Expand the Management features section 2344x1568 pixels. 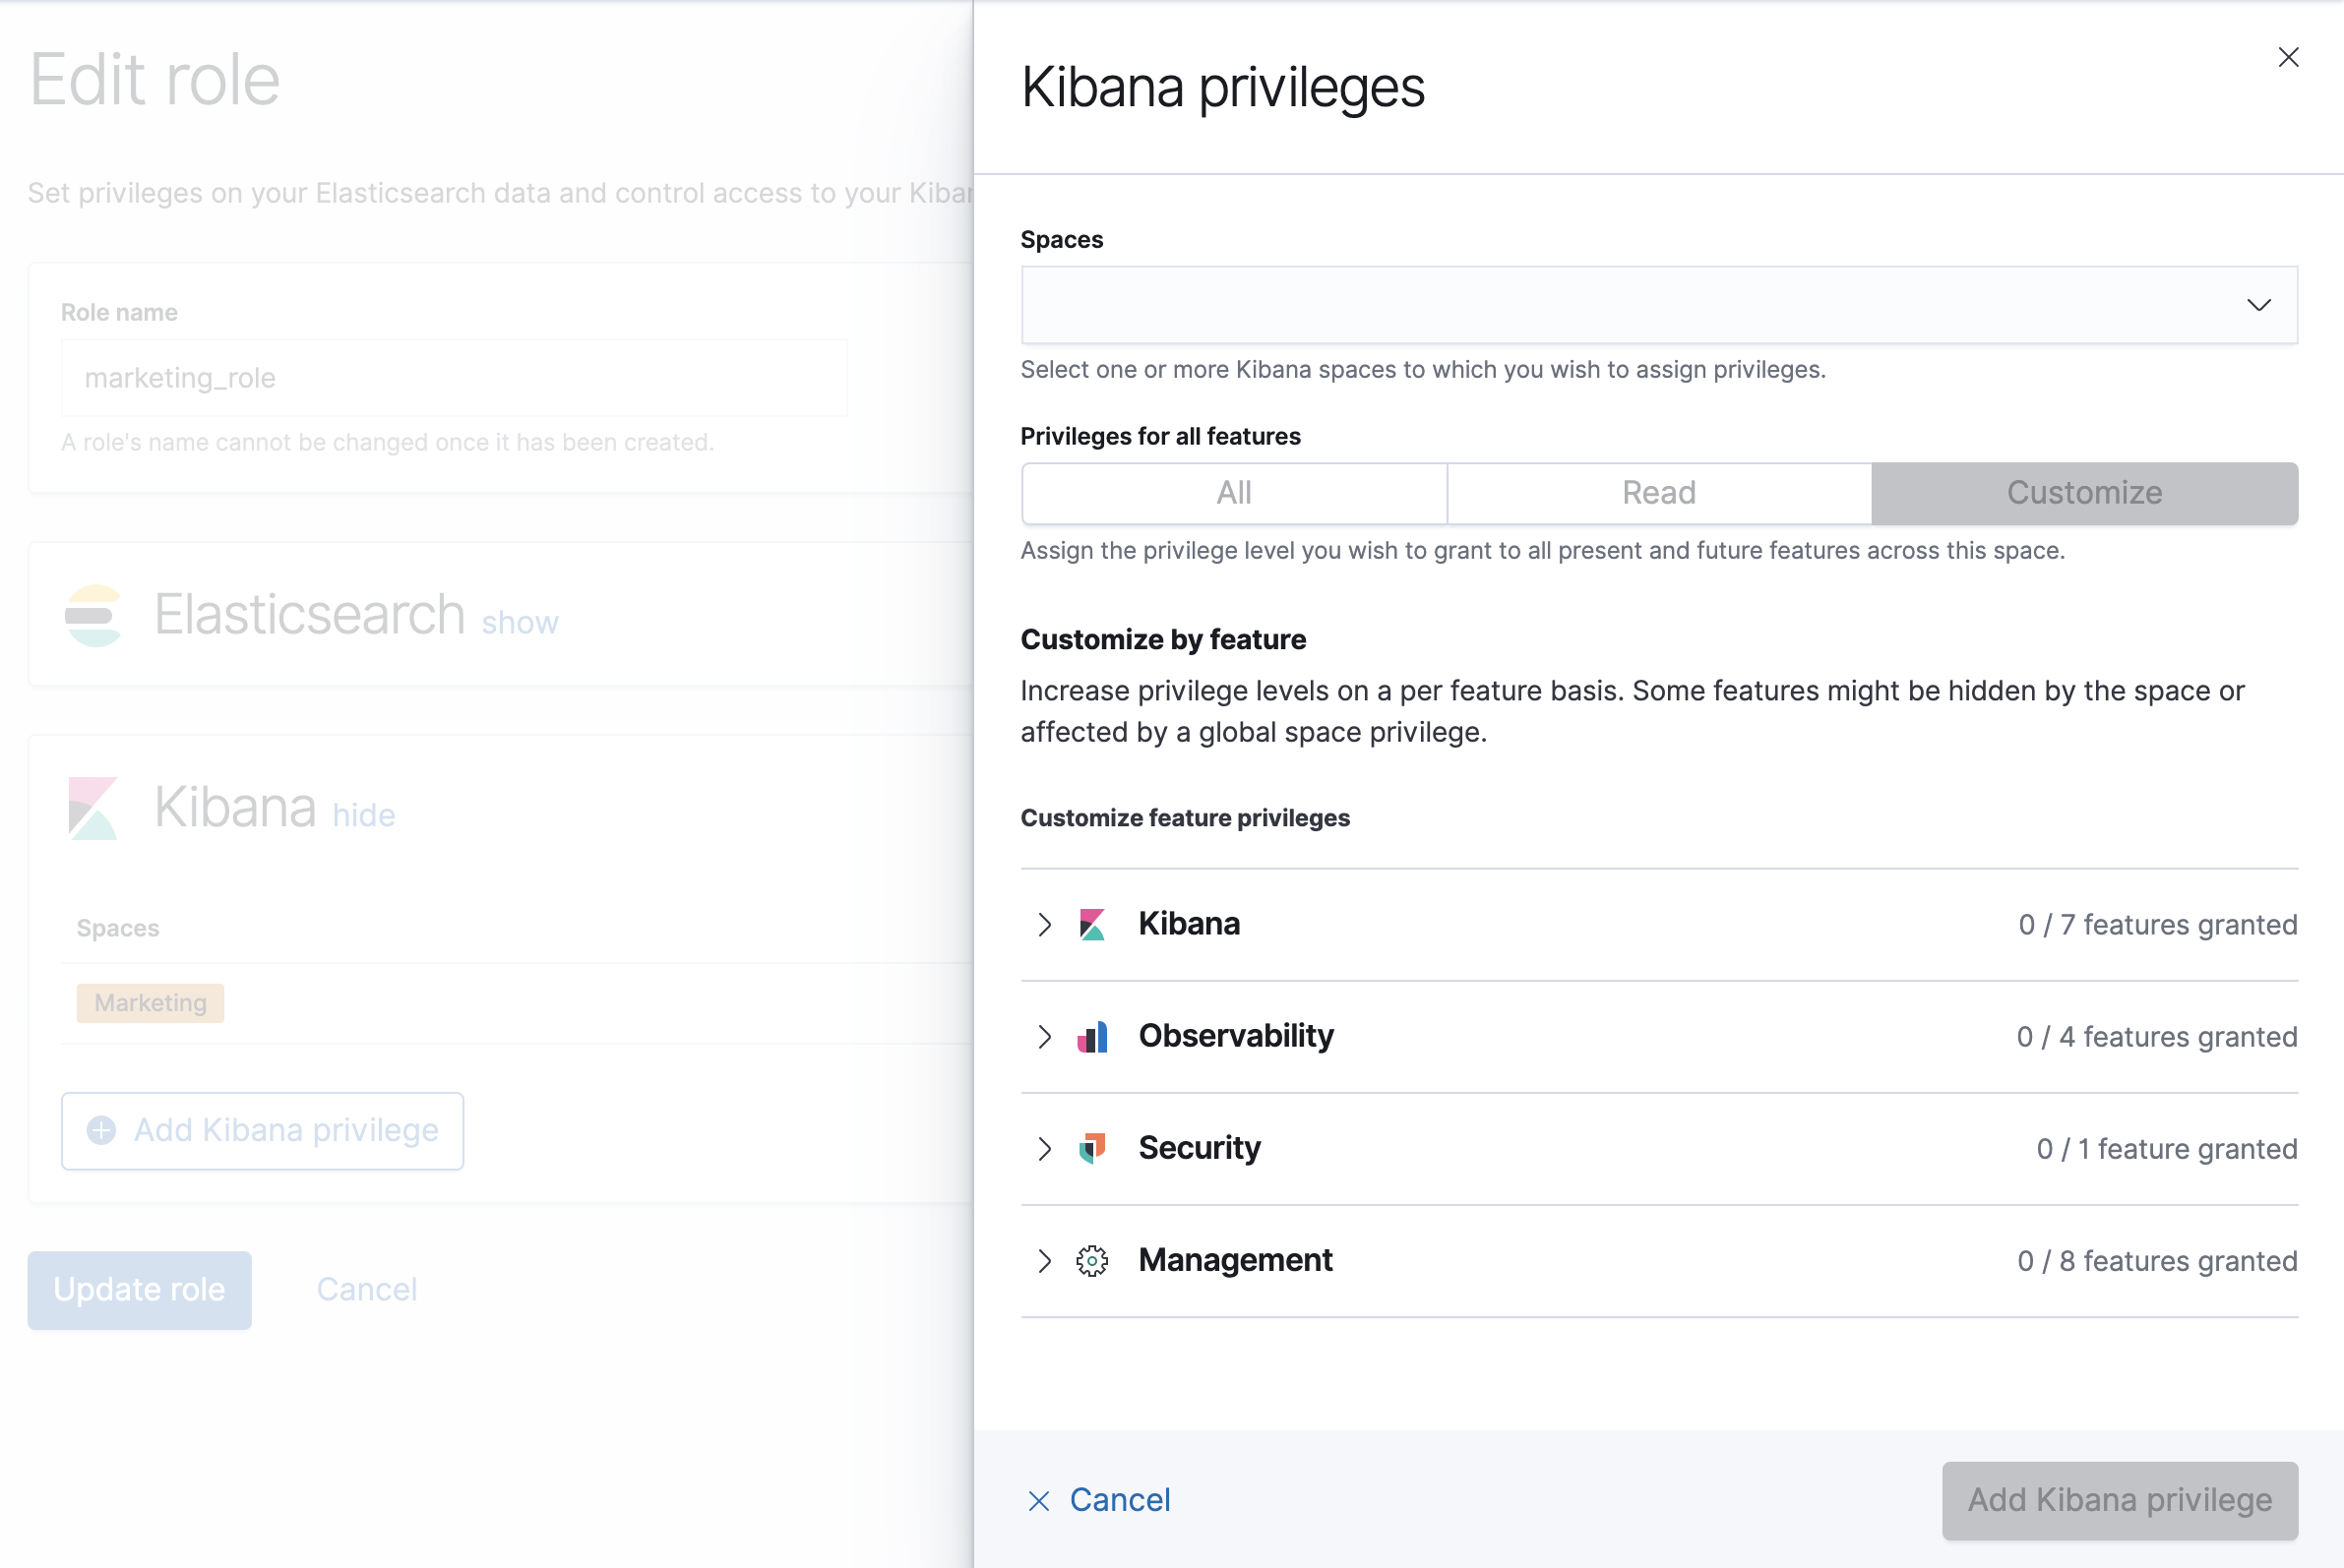pos(1044,1261)
